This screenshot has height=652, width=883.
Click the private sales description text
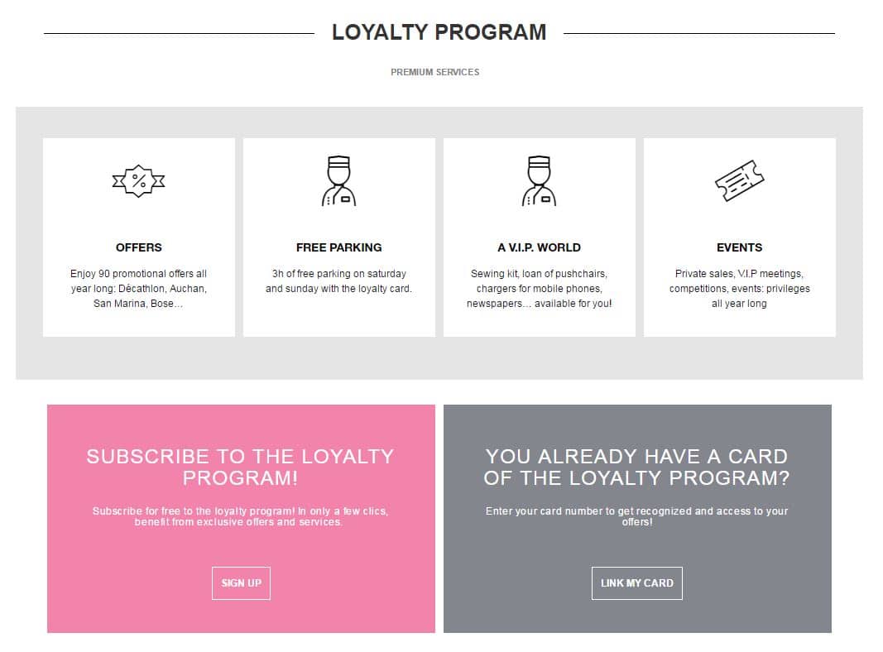(x=739, y=288)
